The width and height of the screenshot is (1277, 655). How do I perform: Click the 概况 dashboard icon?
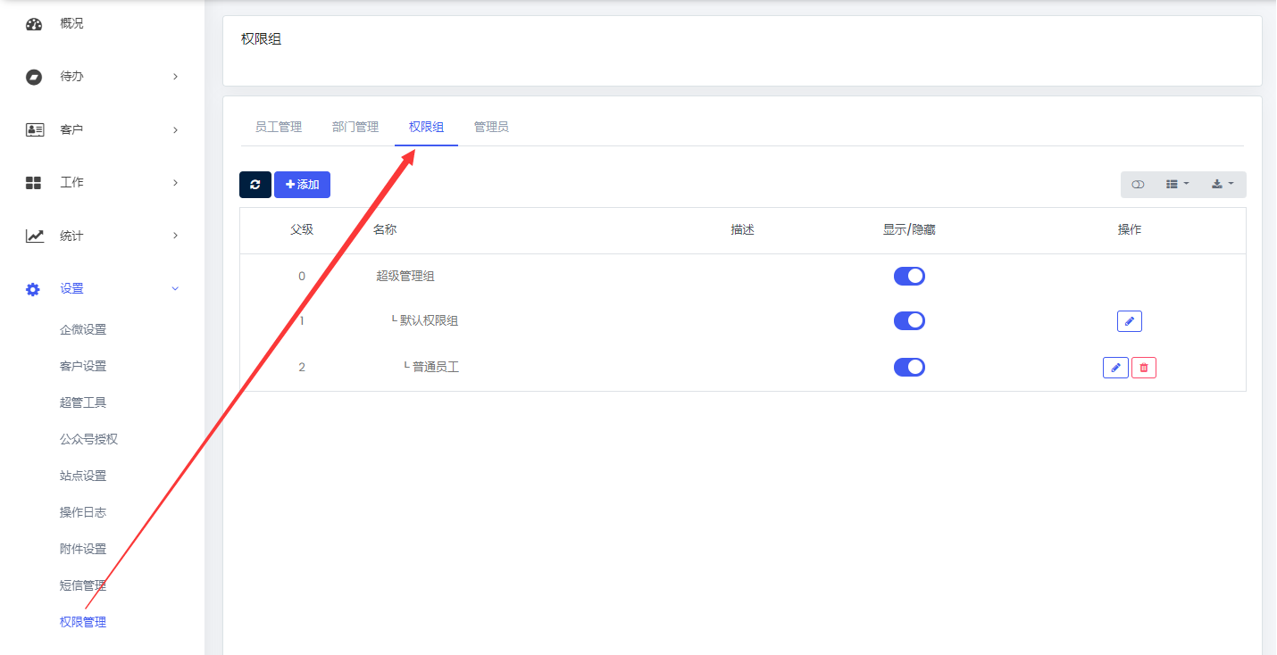(34, 24)
